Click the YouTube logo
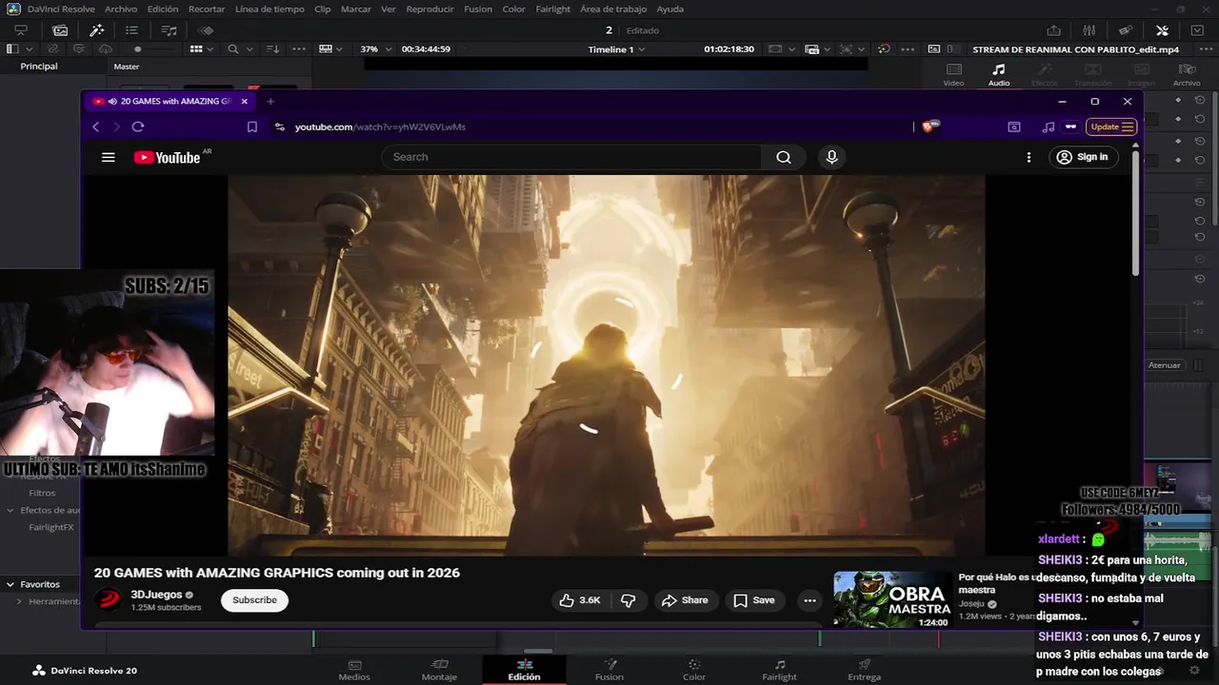Screen dimensions: 1219x685 [168, 157]
